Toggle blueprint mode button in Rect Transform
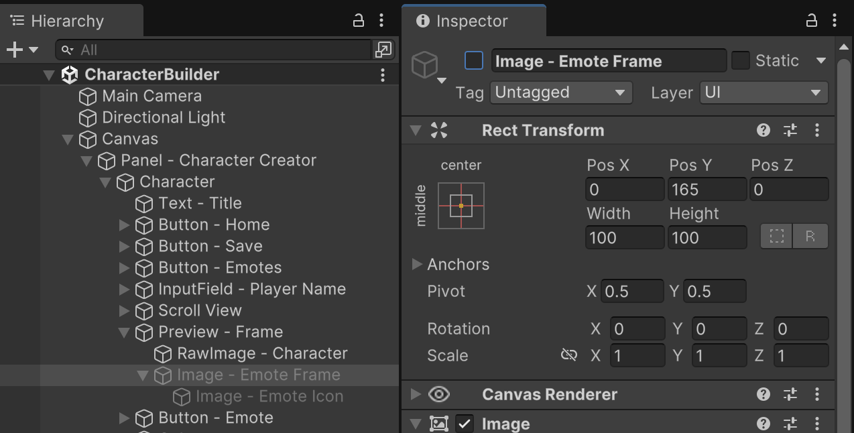Screen dimensions: 854x433 [x=776, y=237]
